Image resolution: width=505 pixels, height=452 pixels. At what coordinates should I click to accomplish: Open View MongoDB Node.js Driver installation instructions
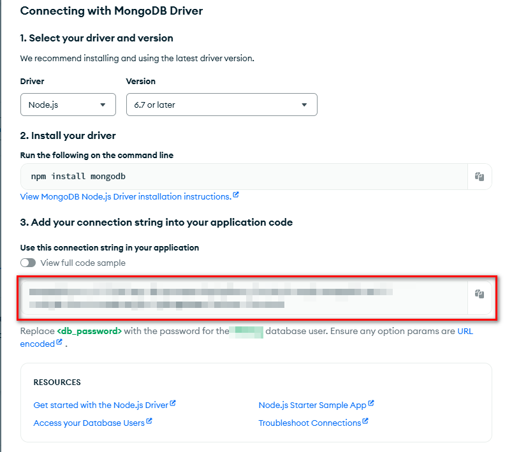pos(125,197)
